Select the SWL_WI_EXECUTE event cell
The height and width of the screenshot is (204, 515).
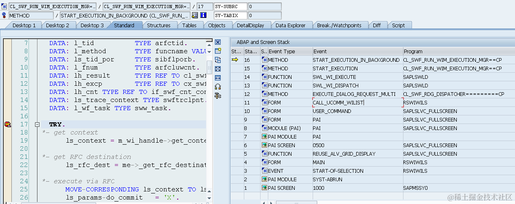357,77
